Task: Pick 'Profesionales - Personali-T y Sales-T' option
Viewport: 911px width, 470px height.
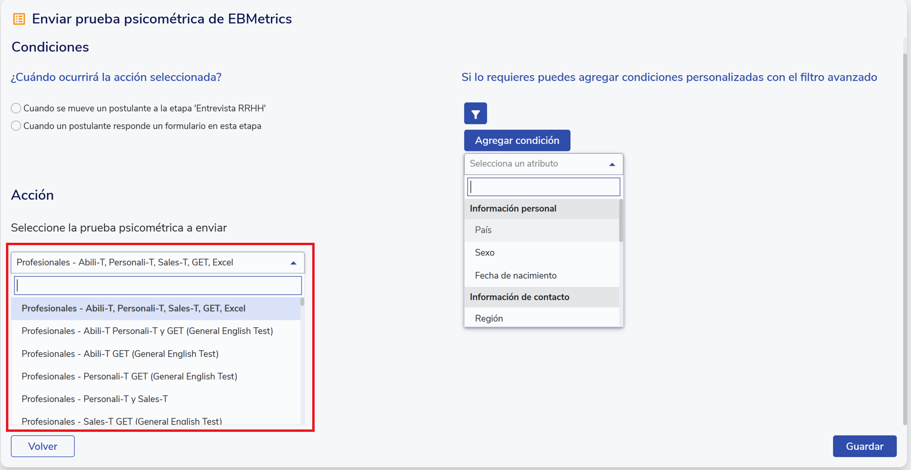Action: coord(95,399)
